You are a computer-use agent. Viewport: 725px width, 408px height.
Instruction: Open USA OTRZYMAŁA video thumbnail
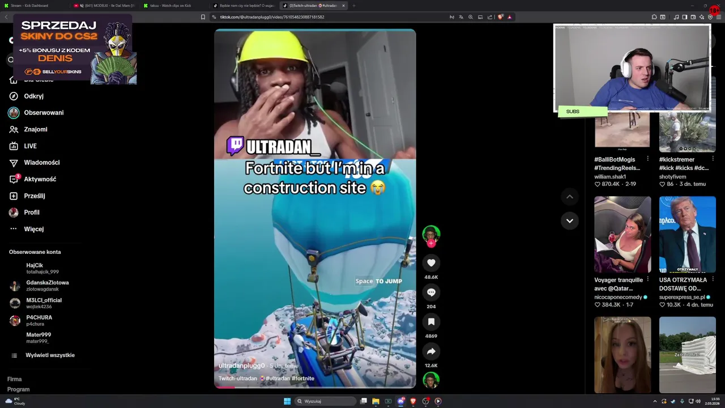point(687,235)
